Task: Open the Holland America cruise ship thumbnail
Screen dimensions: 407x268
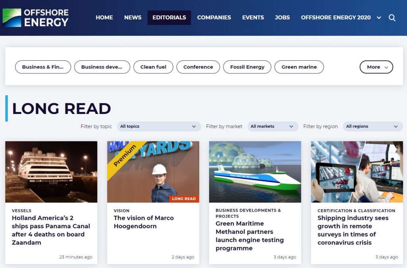Action: [x=51, y=172]
